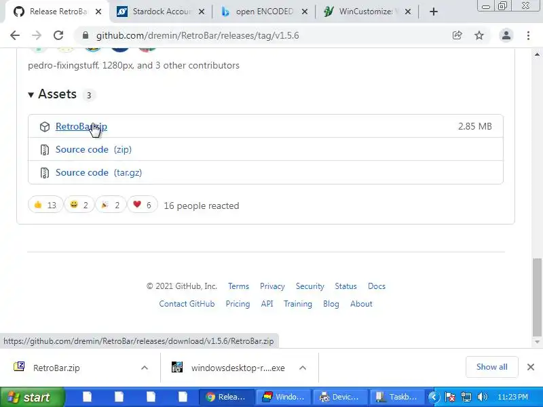Open the Pricing footer link
The width and height of the screenshot is (543, 407).
[238, 304]
